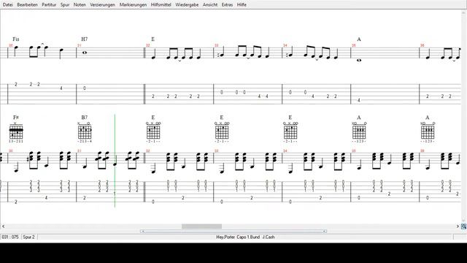This screenshot has height=263, width=467.
Task: Open the Markierungen menu
Action: pyautogui.click(x=133, y=5)
